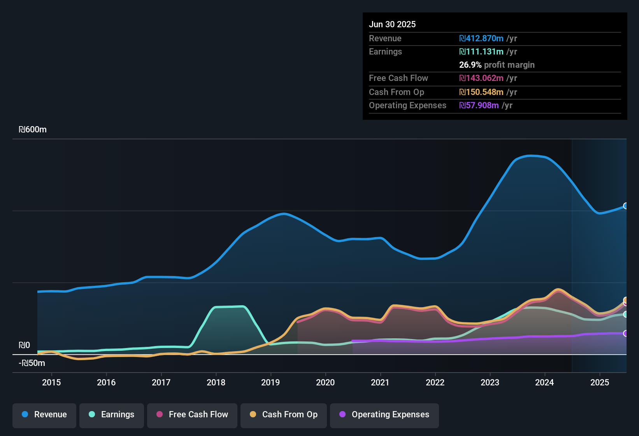639x436 pixels.
Task: Click the 2021 x-axis year label
Action: 380,382
